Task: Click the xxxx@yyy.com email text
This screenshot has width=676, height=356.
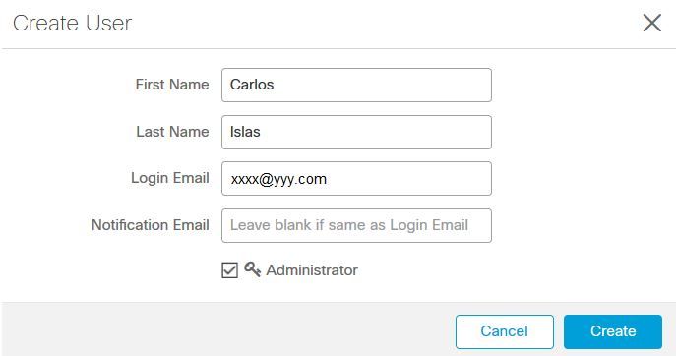Action: click(x=278, y=179)
